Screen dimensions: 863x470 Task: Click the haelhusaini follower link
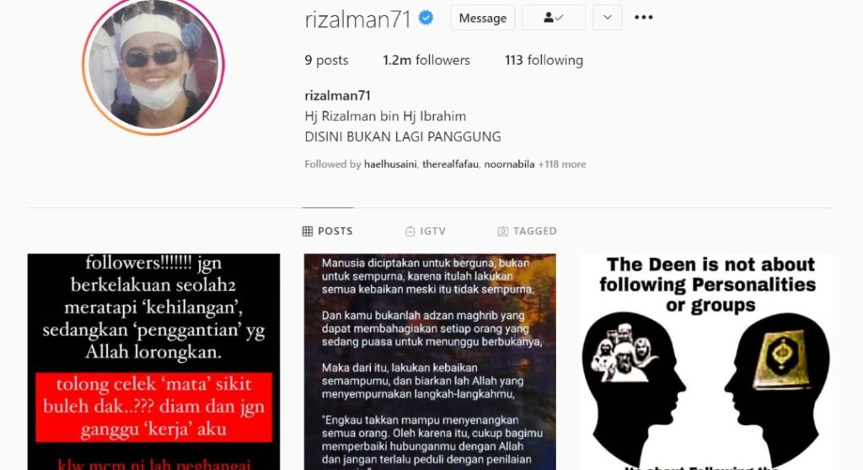pos(390,164)
